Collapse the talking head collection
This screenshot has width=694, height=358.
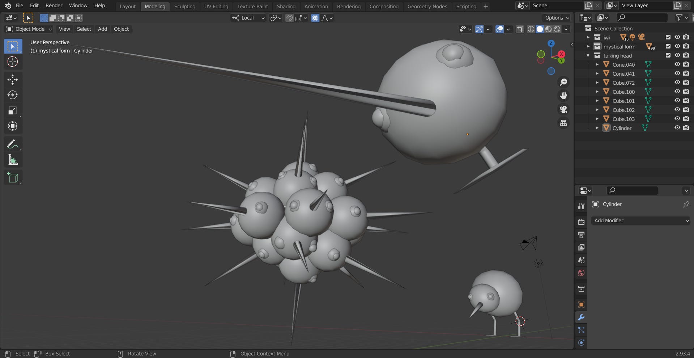tap(588, 56)
